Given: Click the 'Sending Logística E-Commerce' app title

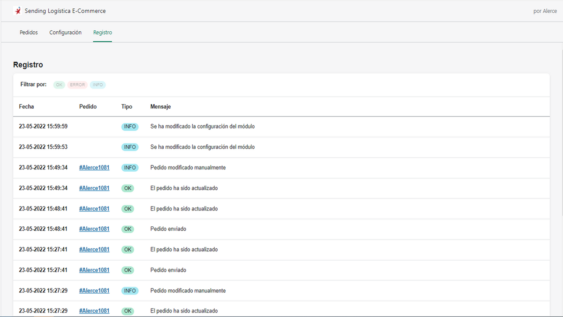Looking at the screenshot, I should pyautogui.click(x=65, y=11).
